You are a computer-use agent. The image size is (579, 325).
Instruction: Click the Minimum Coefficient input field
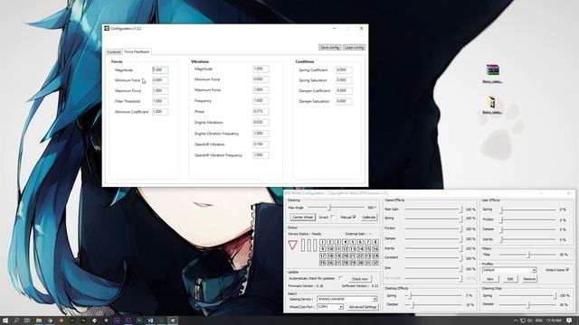pos(160,112)
